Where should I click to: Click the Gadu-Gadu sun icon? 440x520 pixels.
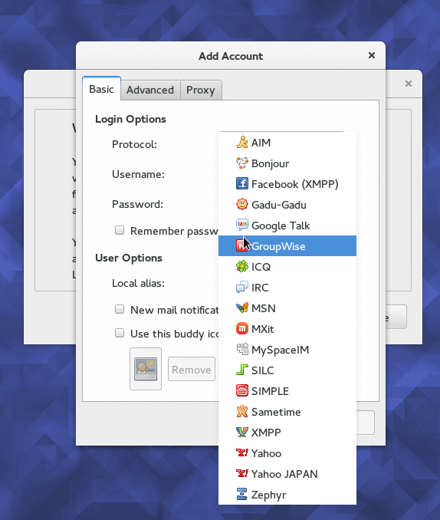click(x=242, y=204)
